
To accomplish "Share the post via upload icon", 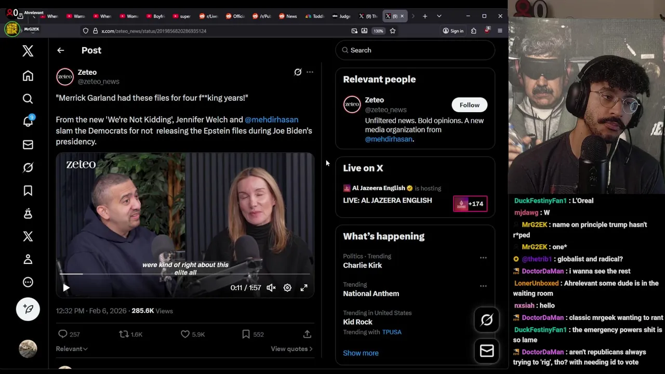I will pyautogui.click(x=307, y=334).
